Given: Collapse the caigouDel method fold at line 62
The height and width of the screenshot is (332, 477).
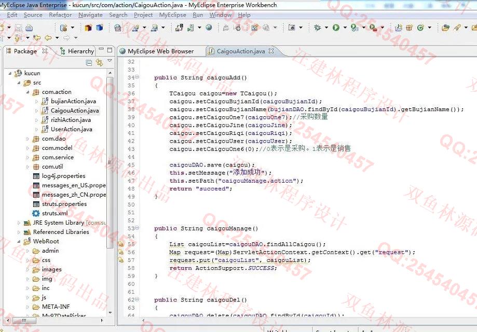Looking at the screenshot, I should coord(137,299).
